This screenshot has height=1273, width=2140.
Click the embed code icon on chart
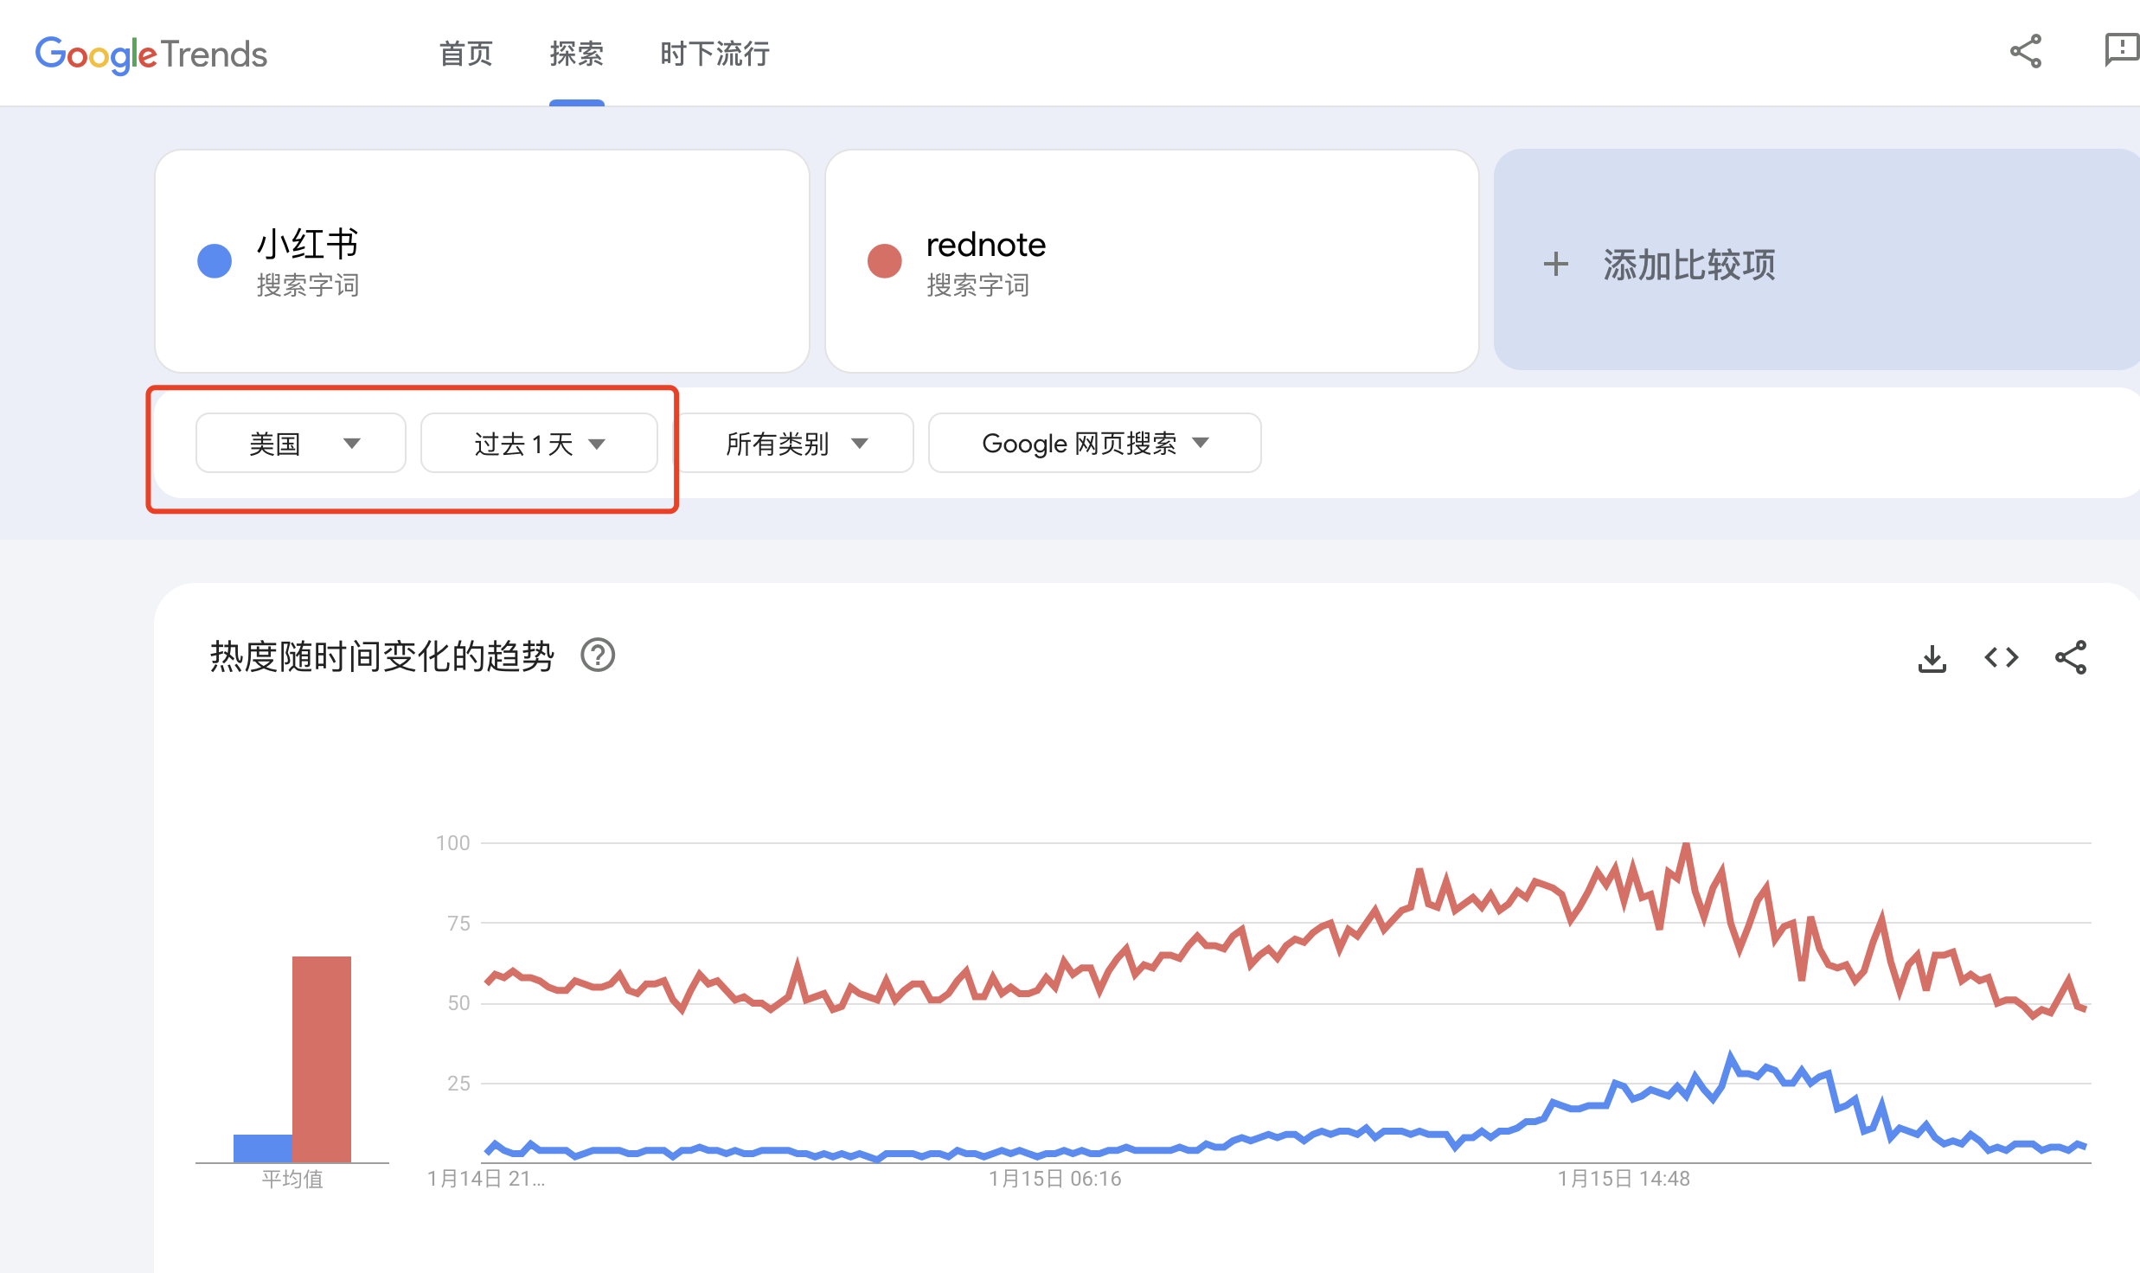2002,658
